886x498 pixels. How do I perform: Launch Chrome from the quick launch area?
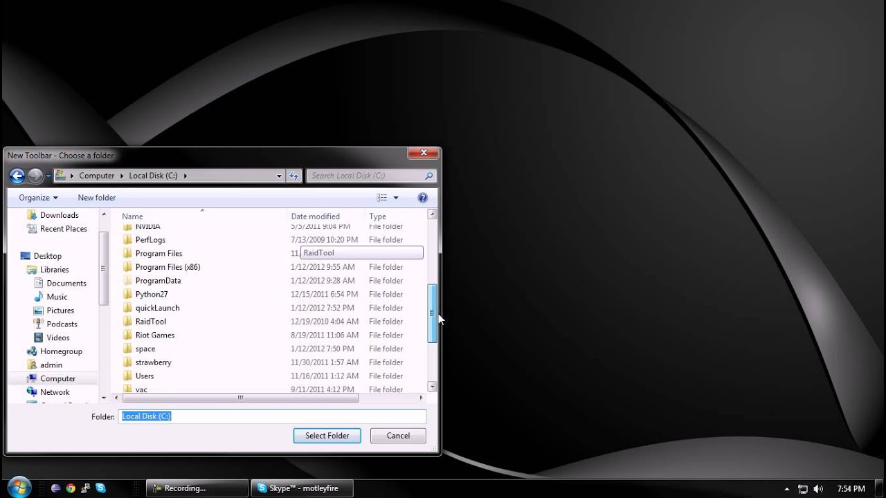(x=71, y=488)
